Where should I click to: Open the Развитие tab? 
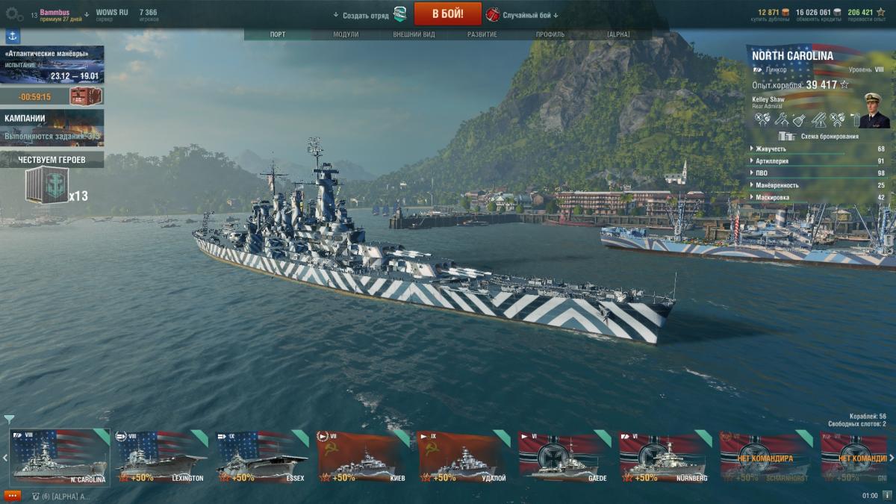click(x=482, y=34)
